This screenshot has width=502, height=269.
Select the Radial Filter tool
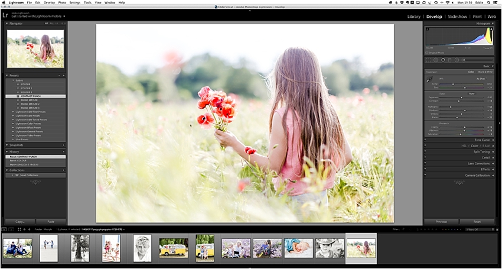(457, 60)
